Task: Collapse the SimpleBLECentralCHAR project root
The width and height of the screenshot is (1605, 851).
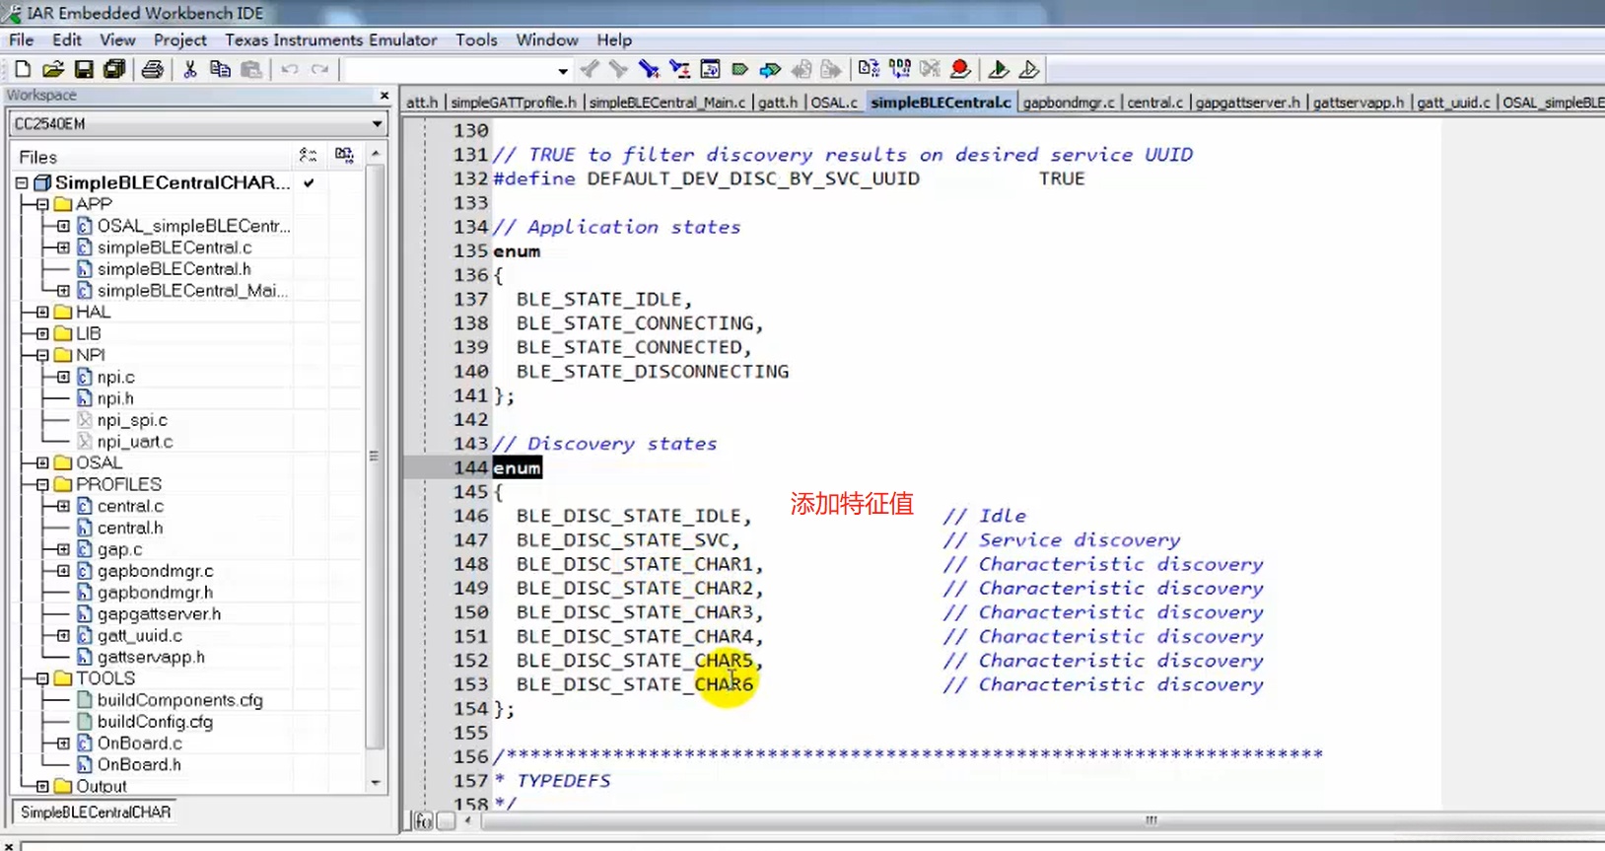Action: click(x=22, y=182)
